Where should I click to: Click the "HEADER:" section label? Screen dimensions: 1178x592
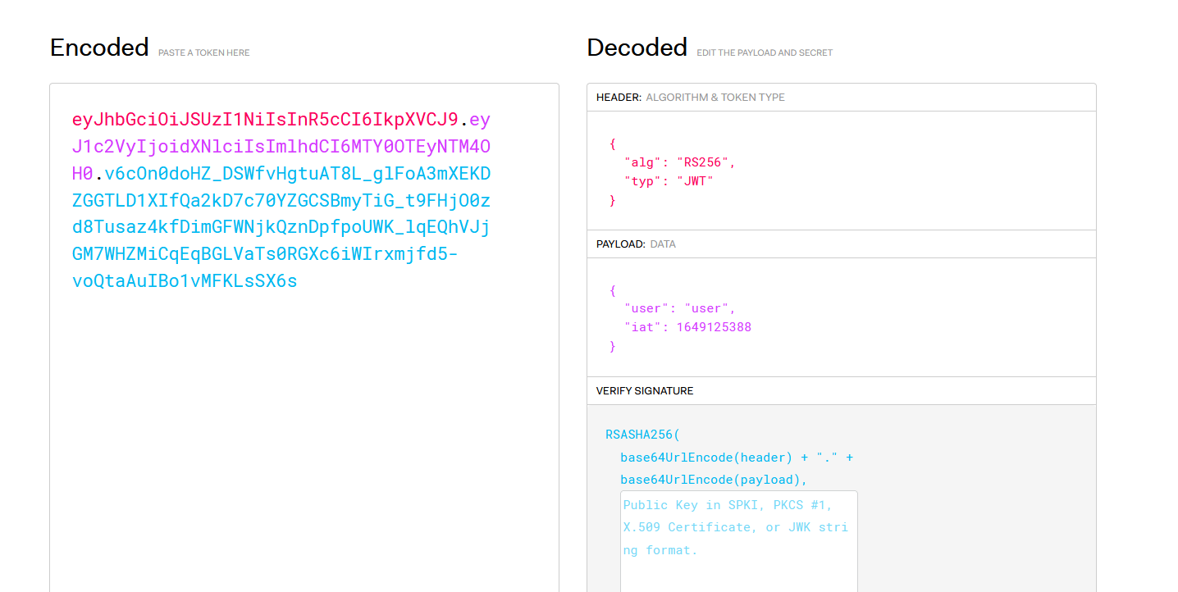click(x=619, y=97)
